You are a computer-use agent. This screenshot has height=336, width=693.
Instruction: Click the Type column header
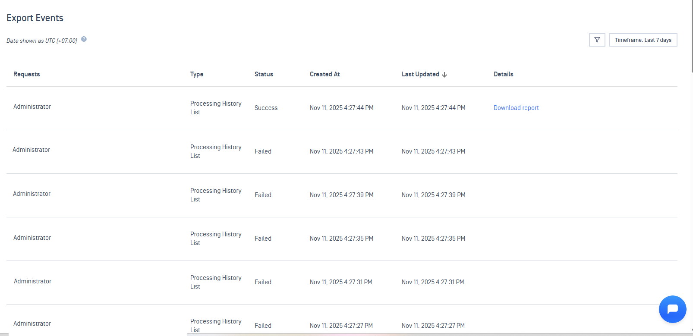point(197,74)
